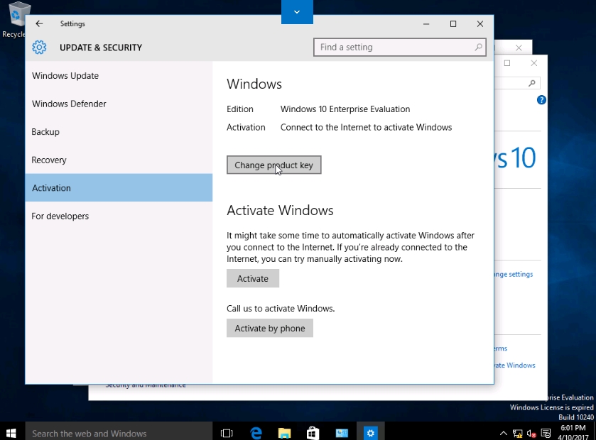Viewport: 596px width, 440px height.
Task: Click the Activate by phone button
Action: click(x=270, y=328)
